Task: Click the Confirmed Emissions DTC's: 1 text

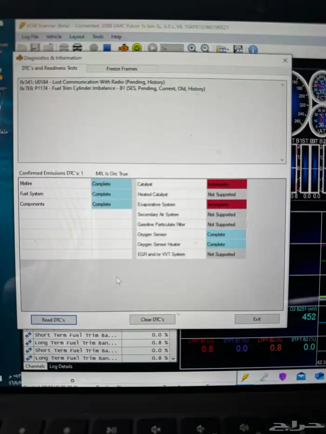Action: pos(51,173)
